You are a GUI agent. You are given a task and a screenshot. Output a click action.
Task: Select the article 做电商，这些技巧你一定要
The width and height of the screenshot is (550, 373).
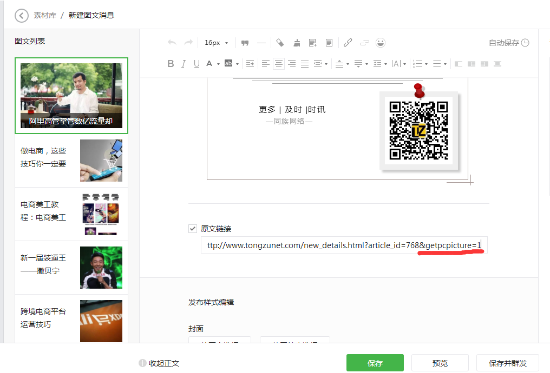71,161
